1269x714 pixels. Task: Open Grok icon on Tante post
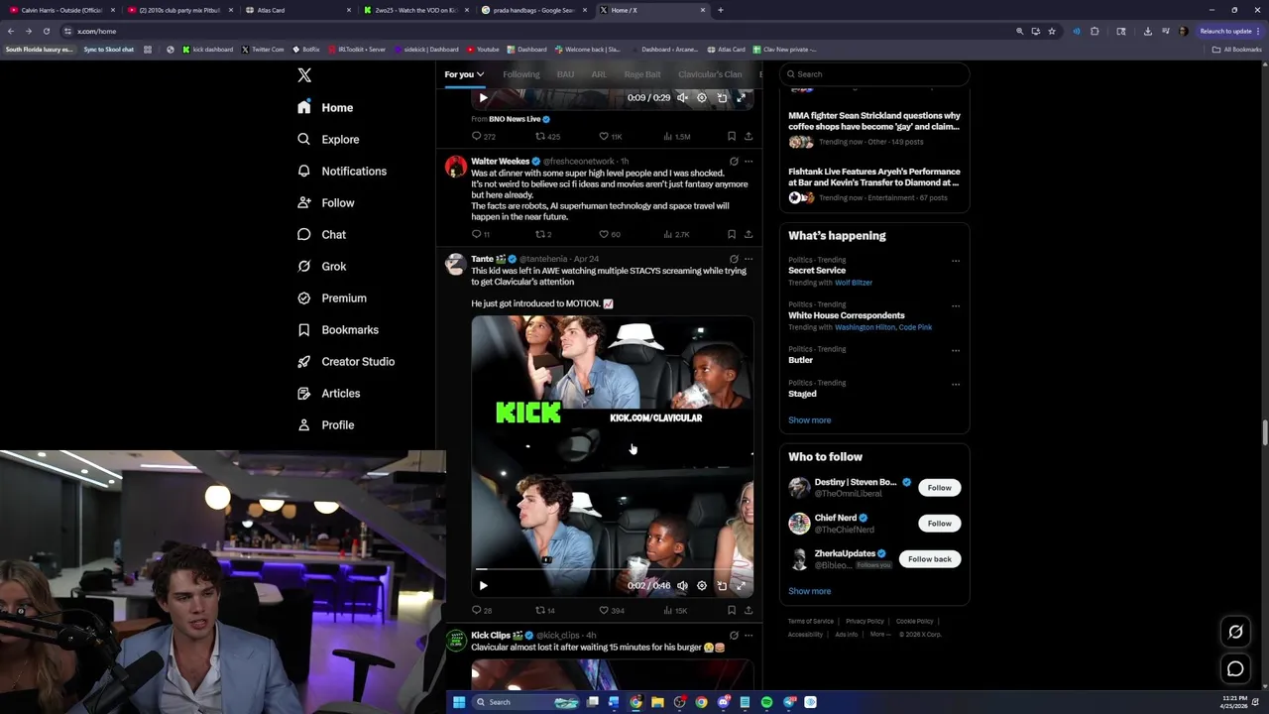tap(734, 259)
